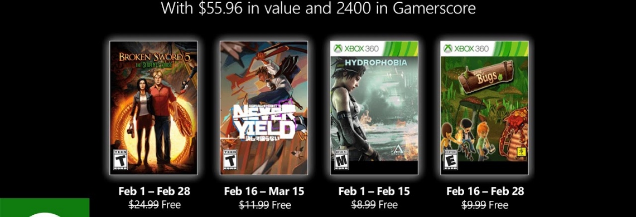Click the Mature ESRB rating on Hydrophobia
This screenshot has height=217, width=636.
pyautogui.click(x=340, y=160)
